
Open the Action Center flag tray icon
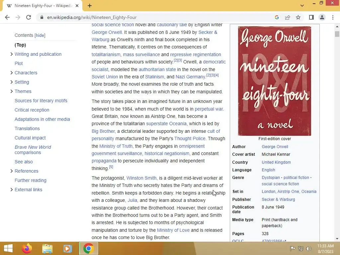[x=293, y=248]
